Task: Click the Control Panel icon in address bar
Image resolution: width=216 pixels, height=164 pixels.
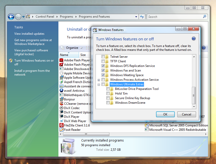Action: [28, 17]
